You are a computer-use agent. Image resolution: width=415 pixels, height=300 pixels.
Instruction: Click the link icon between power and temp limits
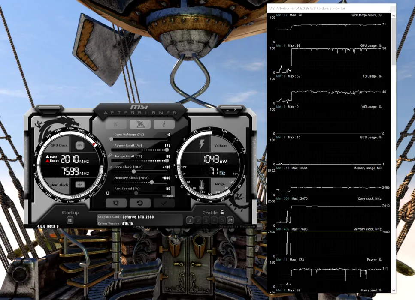coord(109,156)
